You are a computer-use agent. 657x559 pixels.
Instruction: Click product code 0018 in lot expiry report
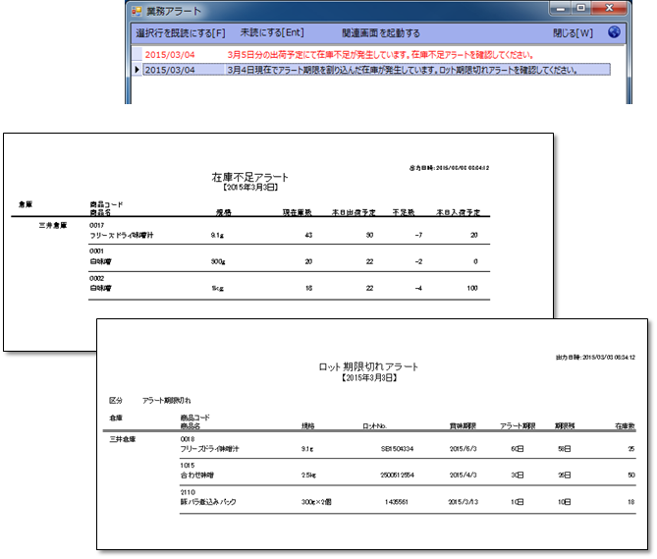coord(188,439)
